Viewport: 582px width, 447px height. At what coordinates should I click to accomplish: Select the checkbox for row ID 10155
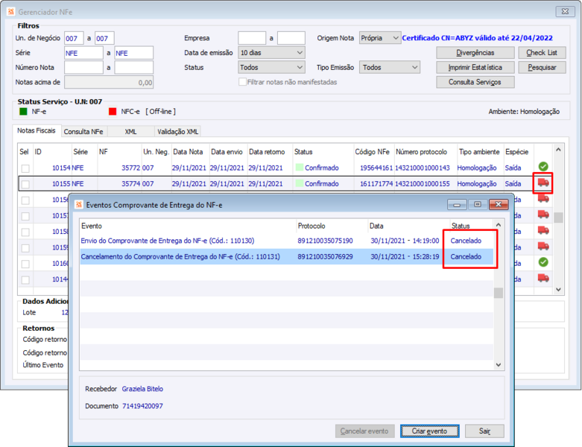(x=25, y=184)
